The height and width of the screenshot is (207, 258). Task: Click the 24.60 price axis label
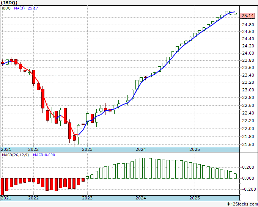pos(248,31)
